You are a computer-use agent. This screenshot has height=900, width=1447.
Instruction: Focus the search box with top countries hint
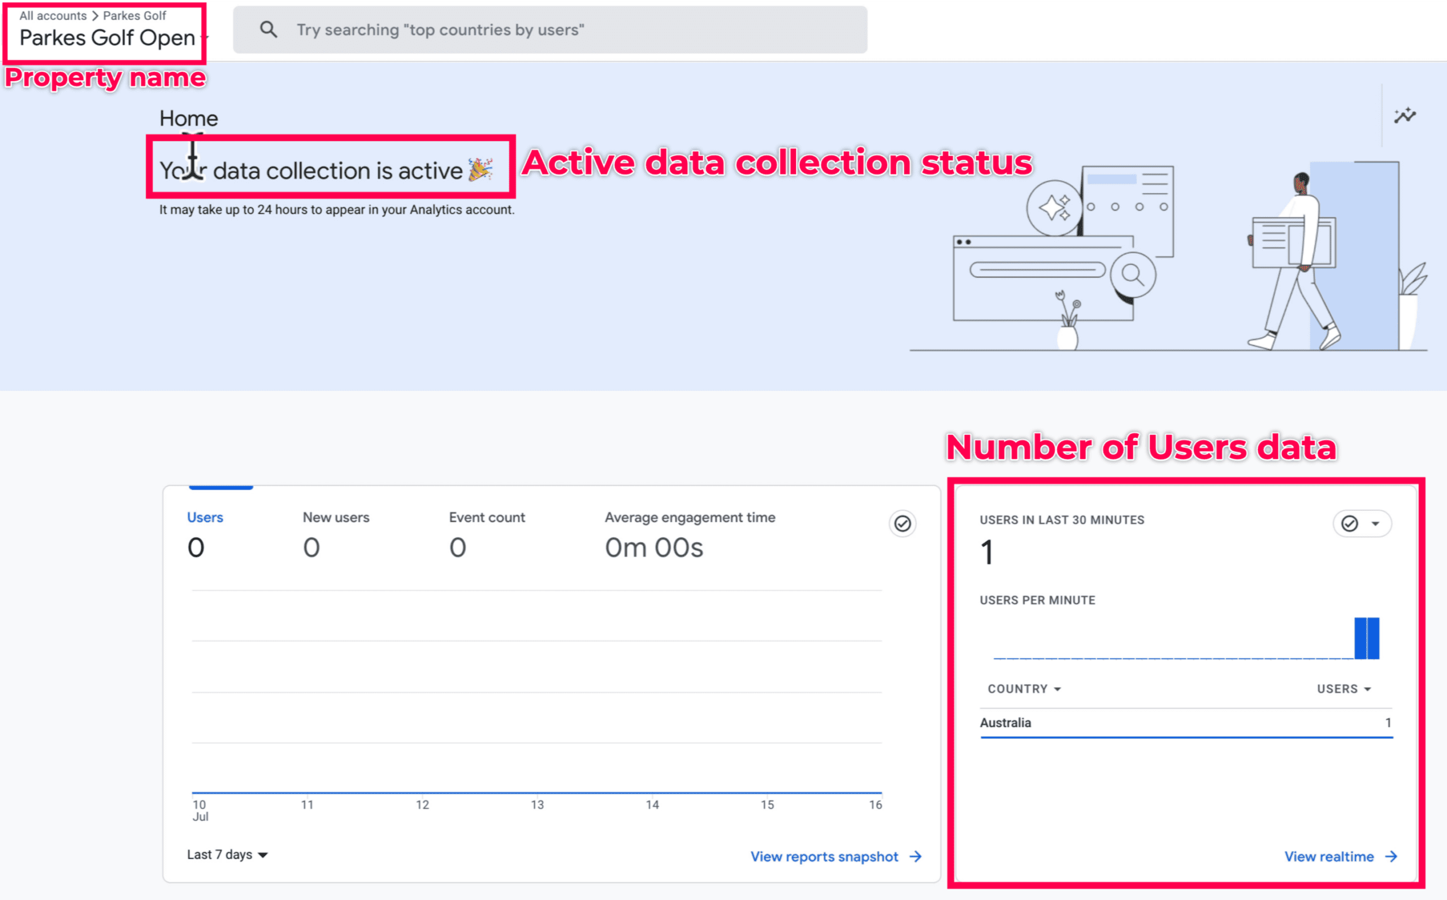pyautogui.click(x=549, y=30)
